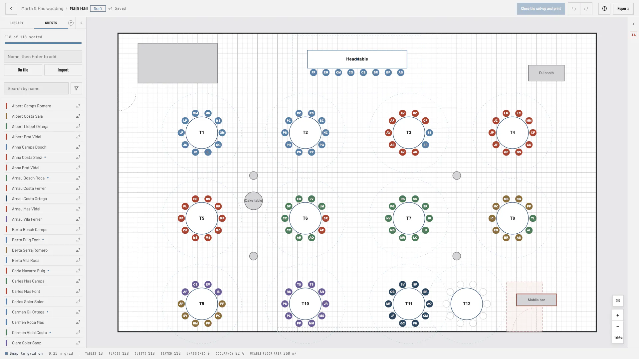Locate Berta Puig Font's seat icon

tap(78, 240)
